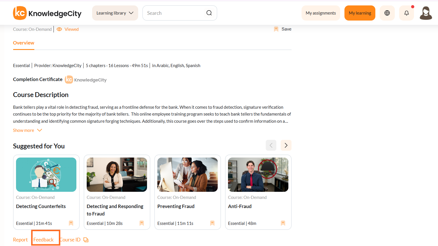The image size is (438, 246).
Task: Click the Course ID label
Action: coord(70,240)
